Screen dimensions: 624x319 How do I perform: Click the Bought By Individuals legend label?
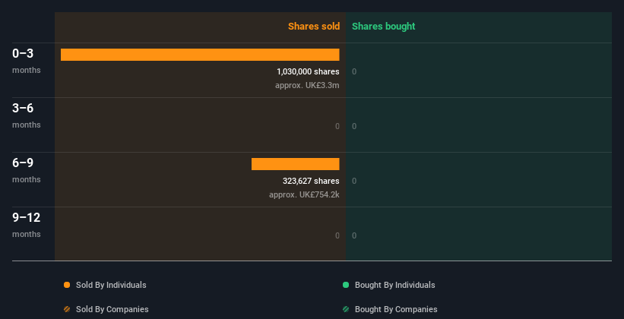(x=394, y=285)
